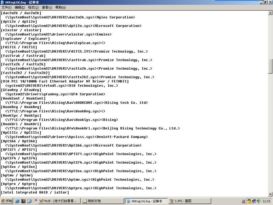Click the dpti2o.sys Microsoft Corporation line

click(73, 26)
